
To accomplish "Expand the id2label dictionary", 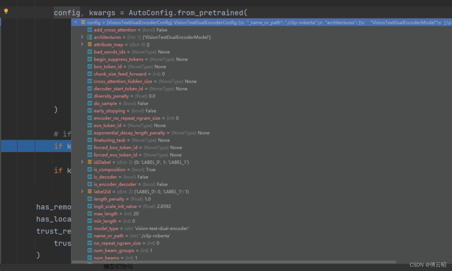I will (82, 162).
